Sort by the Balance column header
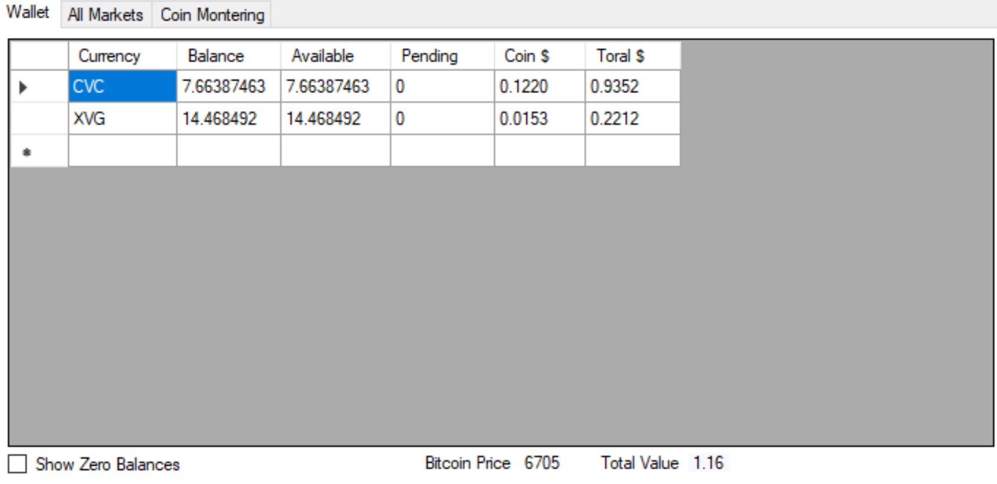Screen dimensions: 997x484 pyautogui.click(x=228, y=56)
